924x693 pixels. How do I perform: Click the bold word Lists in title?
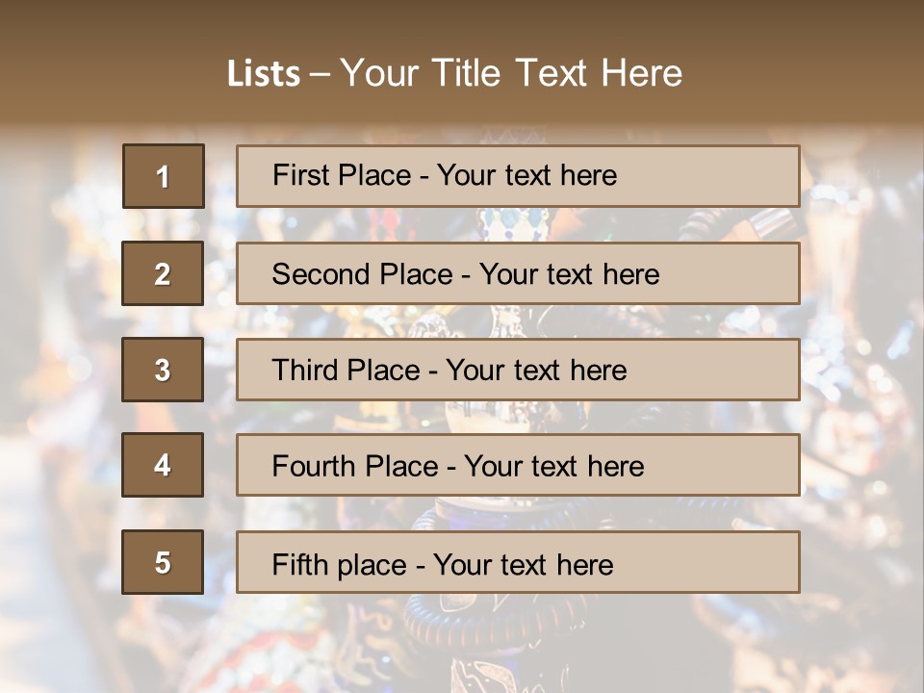(x=264, y=73)
